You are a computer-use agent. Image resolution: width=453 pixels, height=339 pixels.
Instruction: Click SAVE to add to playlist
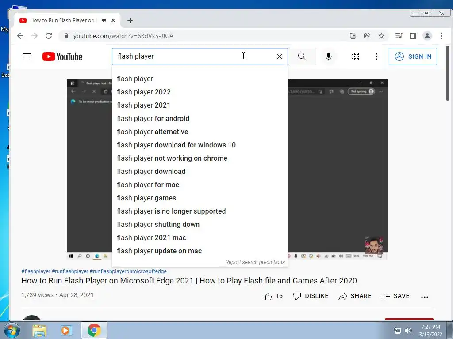click(x=395, y=296)
